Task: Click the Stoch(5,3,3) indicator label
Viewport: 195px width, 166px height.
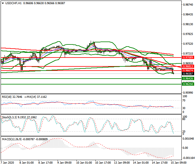Action: point(9,117)
